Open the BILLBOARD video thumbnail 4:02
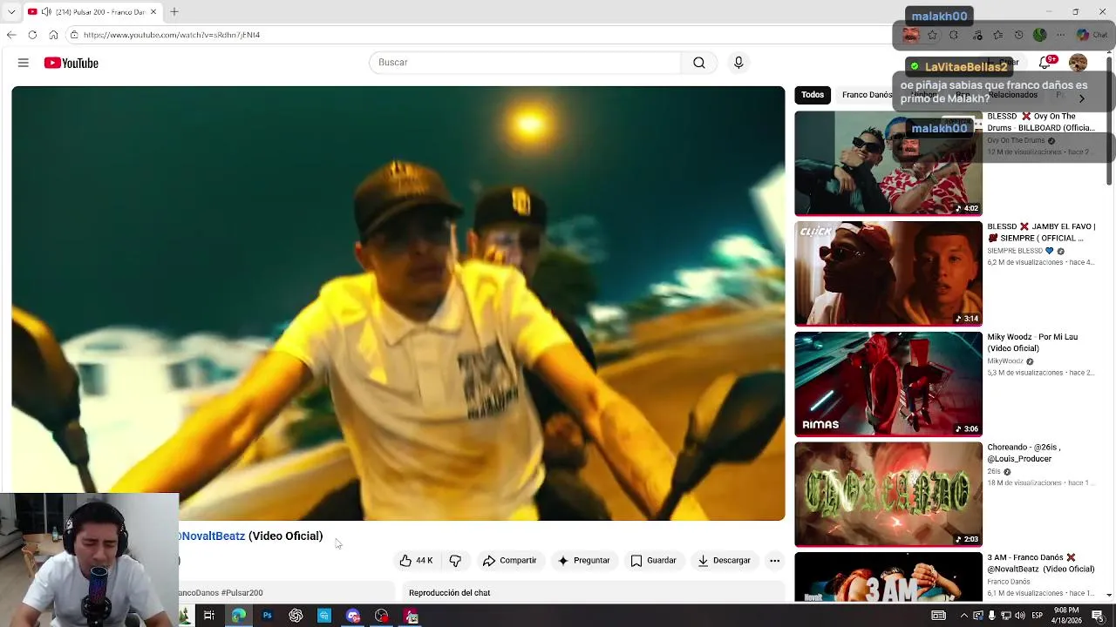The width and height of the screenshot is (1116, 627). [888, 164]
